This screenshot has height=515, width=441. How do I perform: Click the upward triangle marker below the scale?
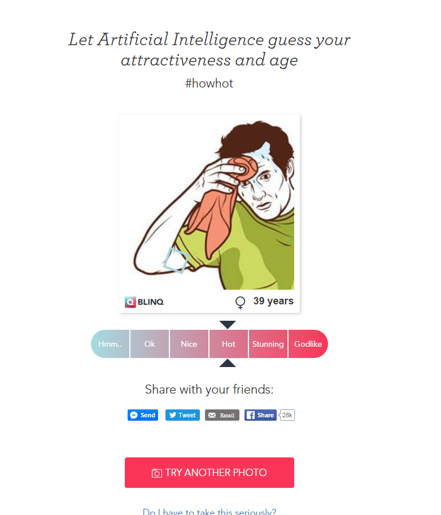[x=228, y=363]
